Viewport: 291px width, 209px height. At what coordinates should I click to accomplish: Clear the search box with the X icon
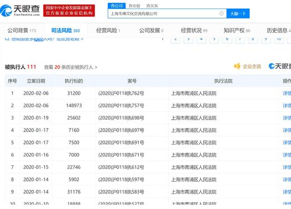coord(221,13)
